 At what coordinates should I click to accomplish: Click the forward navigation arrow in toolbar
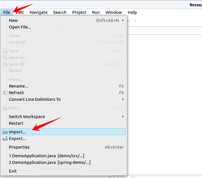pyautogui.click(x=129, y=21)
